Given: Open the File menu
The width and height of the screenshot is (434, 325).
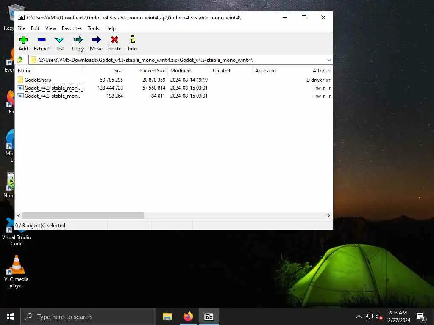Looking at the screenshot, I should (21, 28).
